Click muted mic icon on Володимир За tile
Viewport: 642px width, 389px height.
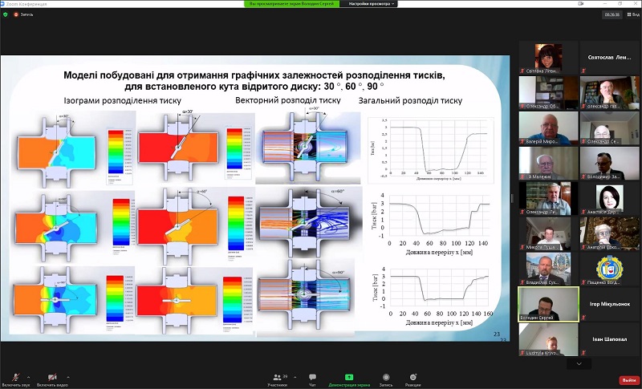583,176
